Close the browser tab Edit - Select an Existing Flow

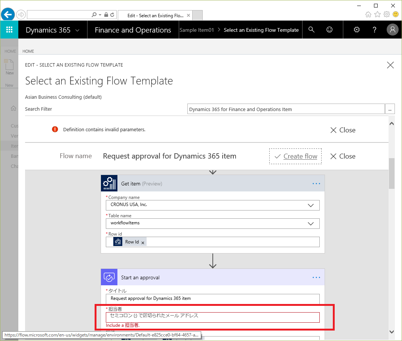pos(188,15)
